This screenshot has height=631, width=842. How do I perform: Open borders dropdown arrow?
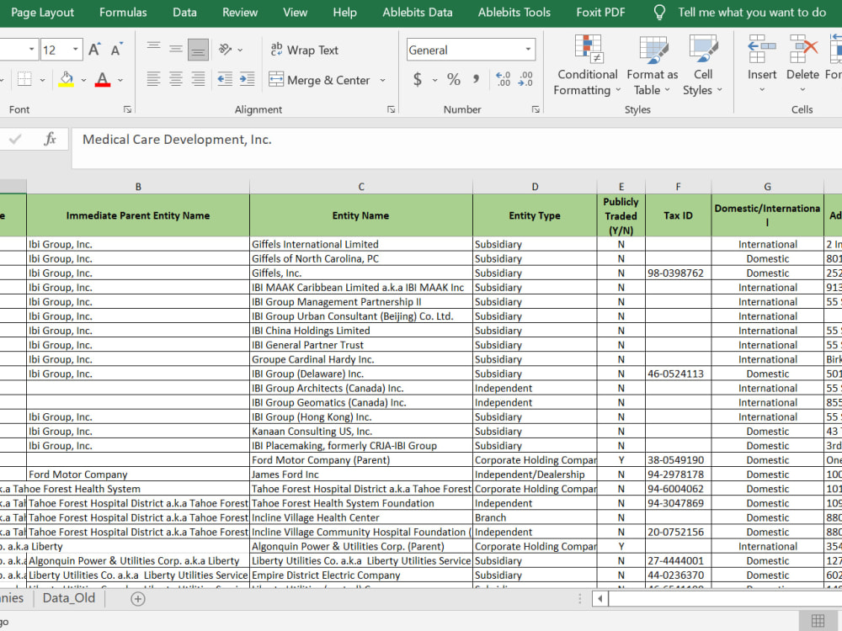[42, 80]
